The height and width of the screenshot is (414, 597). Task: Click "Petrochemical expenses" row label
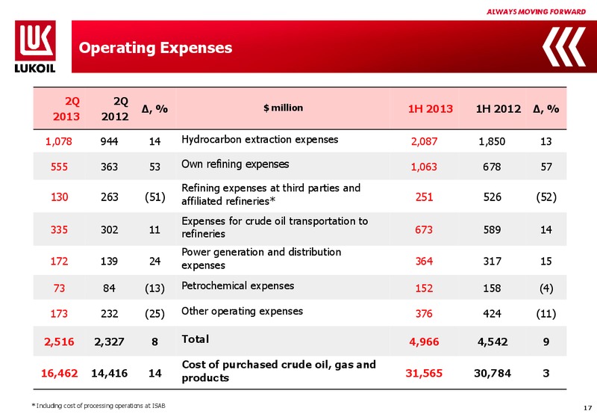coord(237,286)
